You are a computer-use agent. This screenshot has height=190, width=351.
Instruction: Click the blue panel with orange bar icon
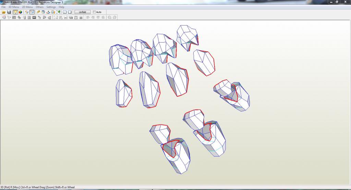click(x=53, y=12)
